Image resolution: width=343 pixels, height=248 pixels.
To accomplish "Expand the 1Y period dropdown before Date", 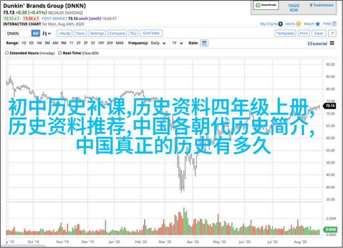I will click(x=177, y=43).
